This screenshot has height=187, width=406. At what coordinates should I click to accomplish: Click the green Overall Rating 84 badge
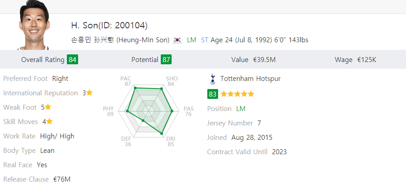[x=72, y=59]
